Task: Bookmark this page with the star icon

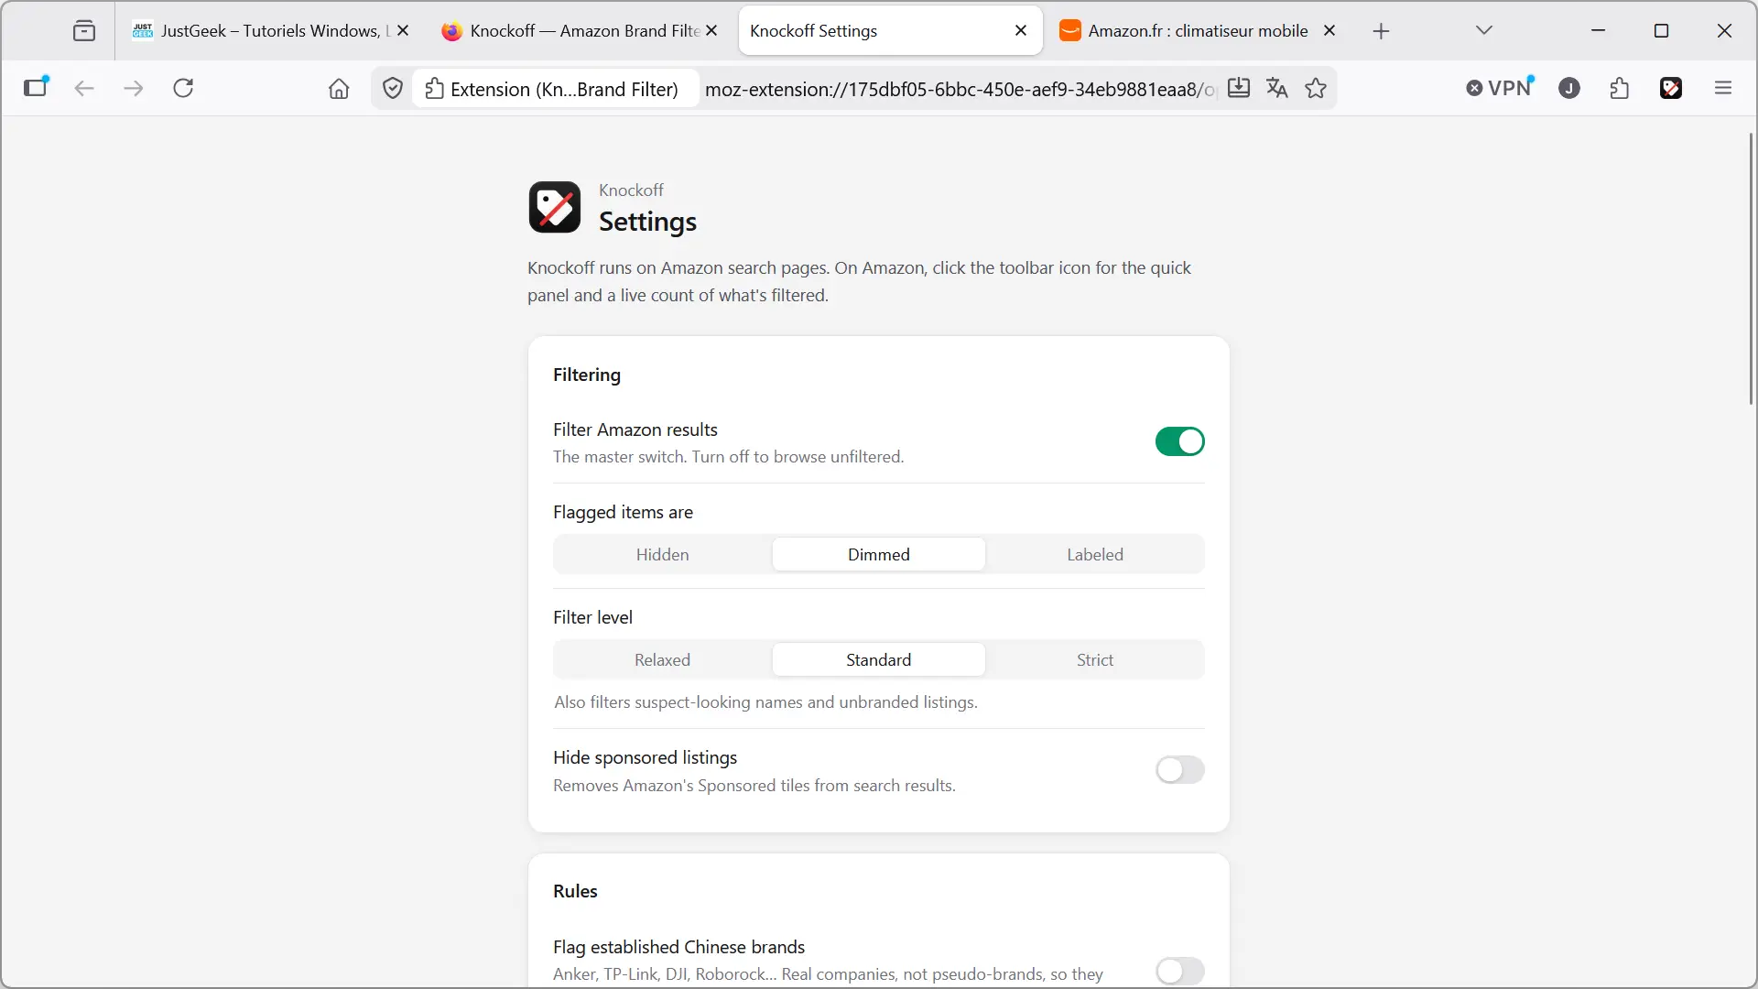Action: tap(1316, 88)
